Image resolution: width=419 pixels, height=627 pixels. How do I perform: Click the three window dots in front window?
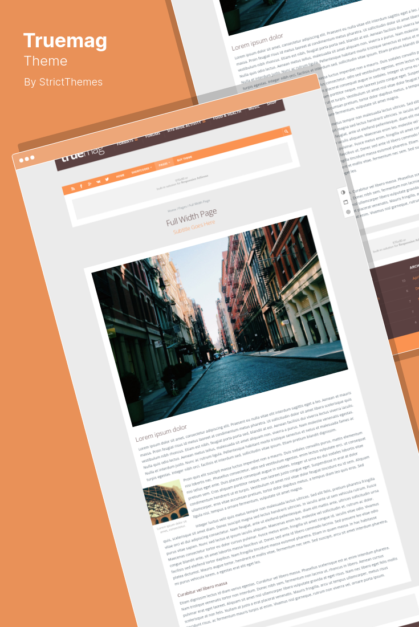27,159
